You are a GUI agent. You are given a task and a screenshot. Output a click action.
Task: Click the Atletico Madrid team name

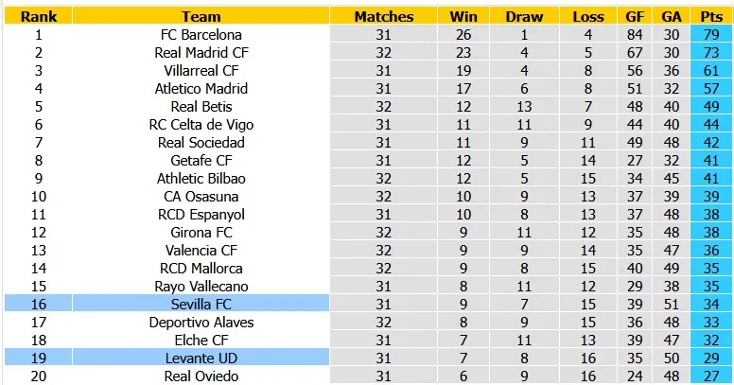pos(201,88)
